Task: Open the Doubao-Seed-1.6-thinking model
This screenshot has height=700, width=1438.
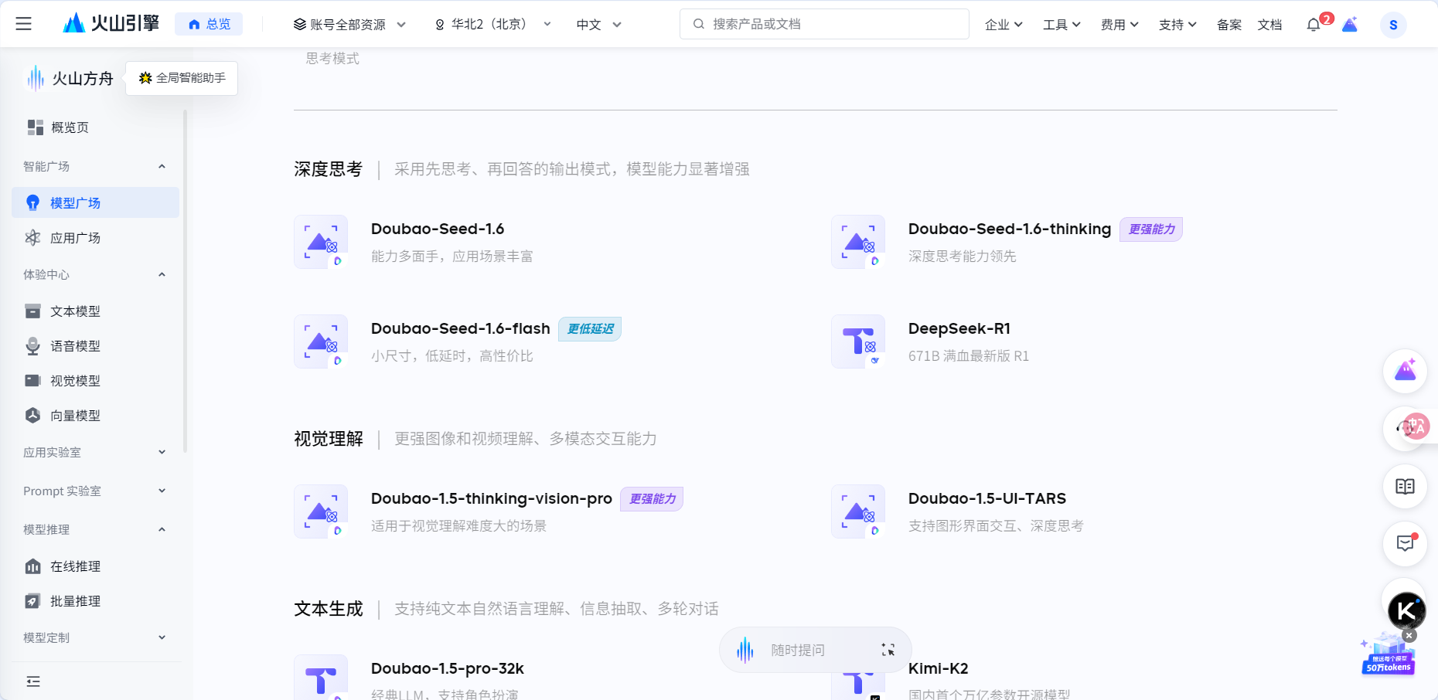Action: (x=1009, y=229)
